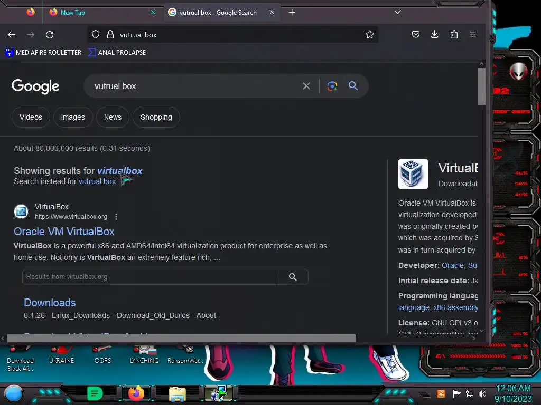Screen dimensions: 541x405
Task: Open the Save to Pocket icon
Action: (416, 34)
